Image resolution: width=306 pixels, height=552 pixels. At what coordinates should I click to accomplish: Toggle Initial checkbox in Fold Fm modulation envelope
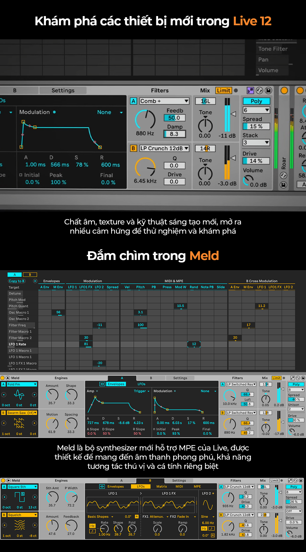point(154,429)
